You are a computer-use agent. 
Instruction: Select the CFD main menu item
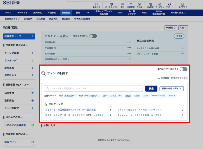coord(120,13)
